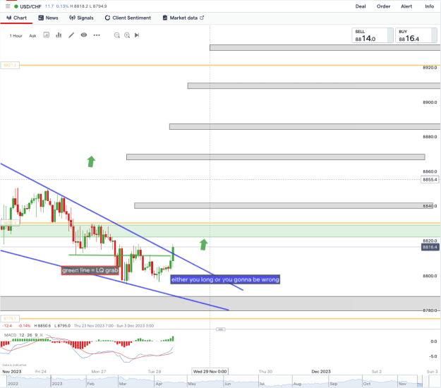Image resolution: width=441 pixels, height=388 pixels.
Task: Click the Info button
Action: (429, 6)
